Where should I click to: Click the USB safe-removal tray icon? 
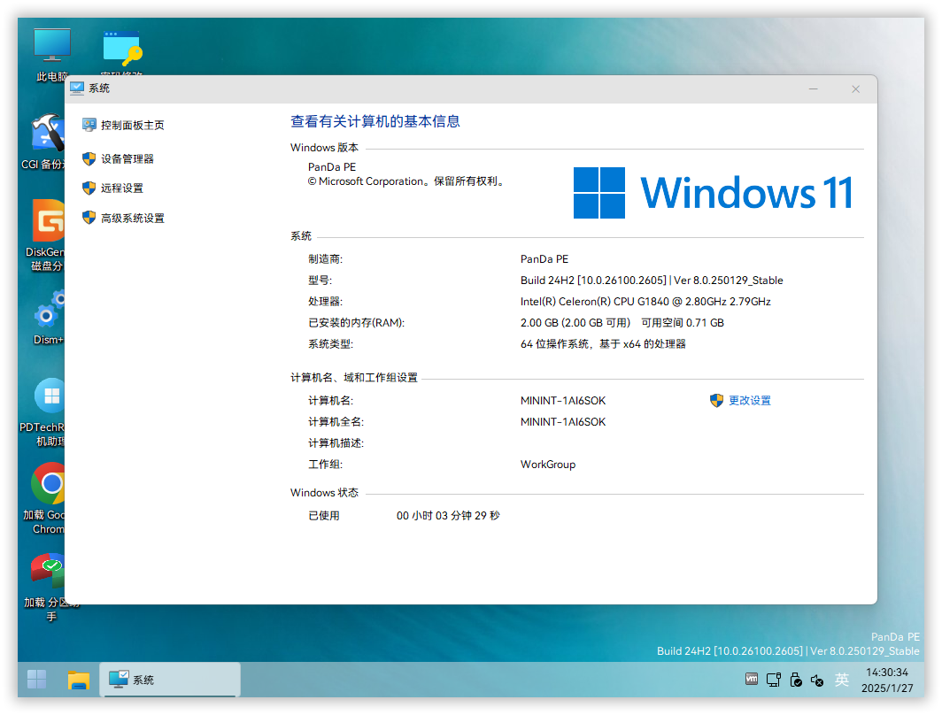click(795, 680)
